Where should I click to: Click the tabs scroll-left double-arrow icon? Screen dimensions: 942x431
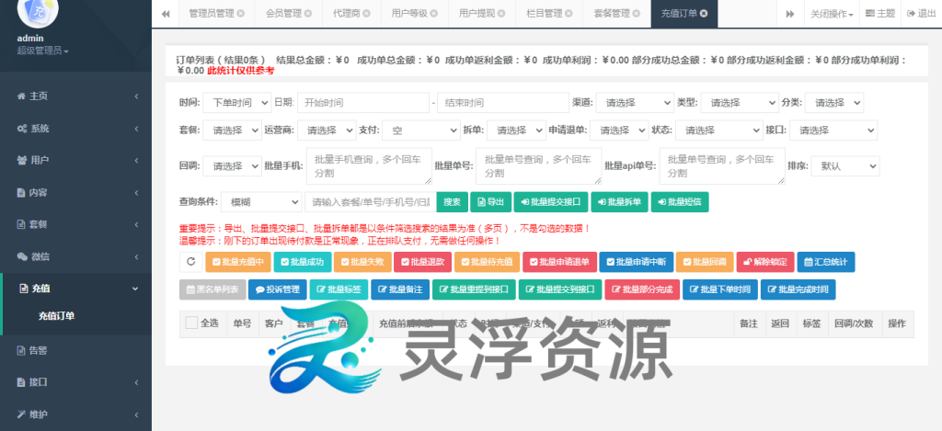pos(166,13)
